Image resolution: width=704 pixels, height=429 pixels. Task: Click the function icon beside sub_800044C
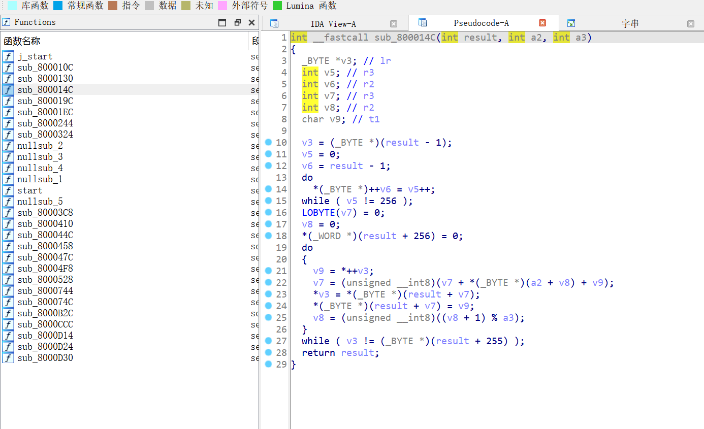pos(8,235)
